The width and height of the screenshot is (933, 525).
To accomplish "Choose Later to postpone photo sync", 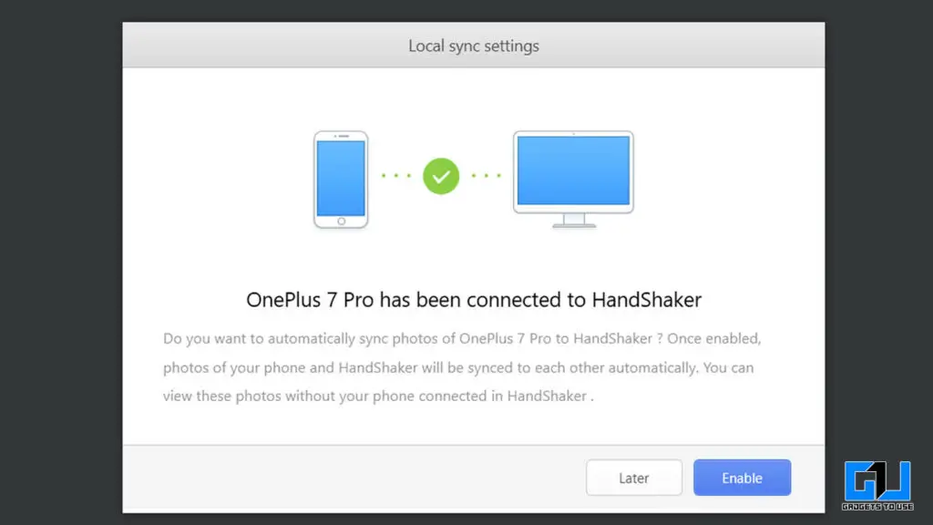I will click(x=634, y=478).
